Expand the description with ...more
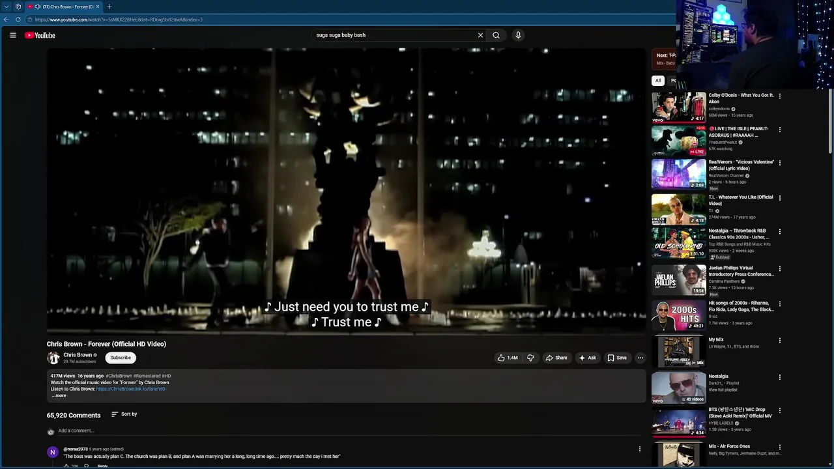 click(59, 395)
